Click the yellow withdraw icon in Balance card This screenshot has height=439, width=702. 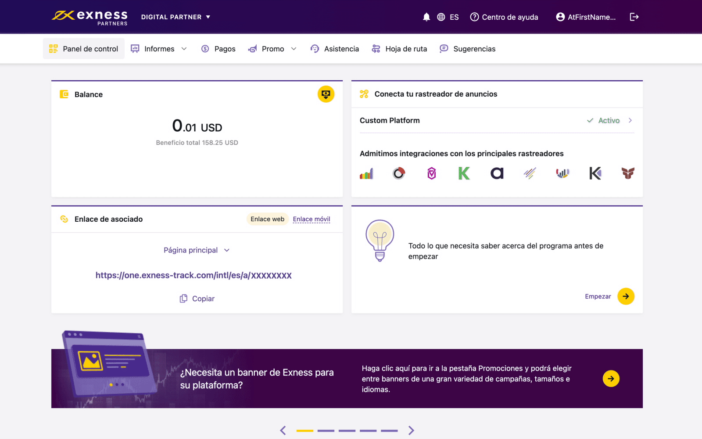click(x=326, y=94)
